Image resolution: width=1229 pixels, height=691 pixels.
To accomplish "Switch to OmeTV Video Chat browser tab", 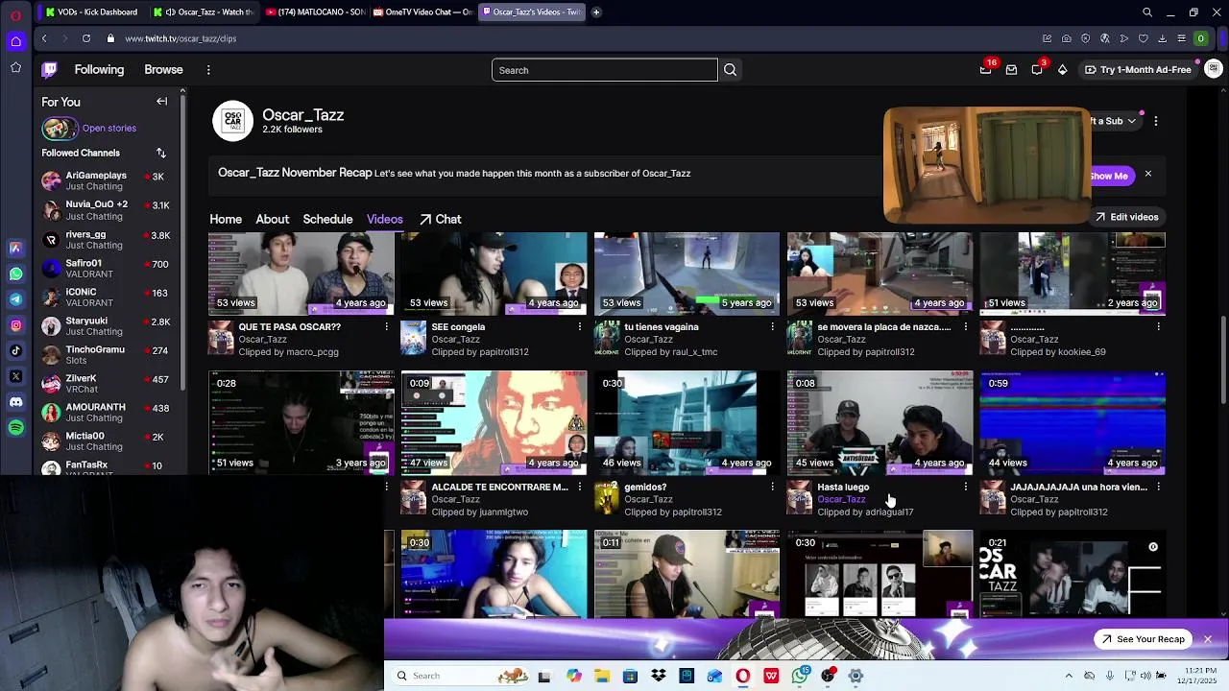I will click(x=422, y=12).
